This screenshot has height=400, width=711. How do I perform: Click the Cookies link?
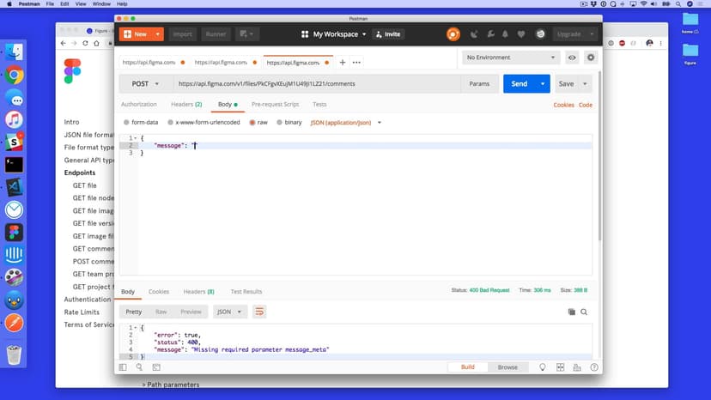[x=563, y=105]
